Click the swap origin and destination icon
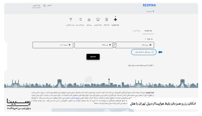 (114, 45)
